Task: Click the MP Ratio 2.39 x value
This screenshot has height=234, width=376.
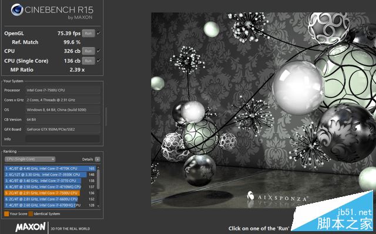Action: (77, 70)
